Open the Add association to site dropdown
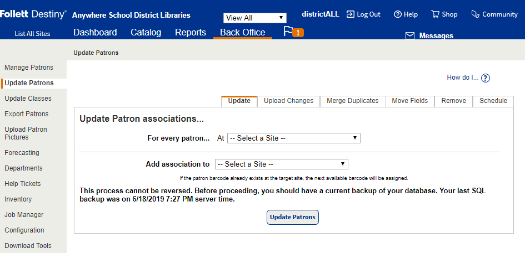Viewport: 525px width, 253px height. point(282,164)
